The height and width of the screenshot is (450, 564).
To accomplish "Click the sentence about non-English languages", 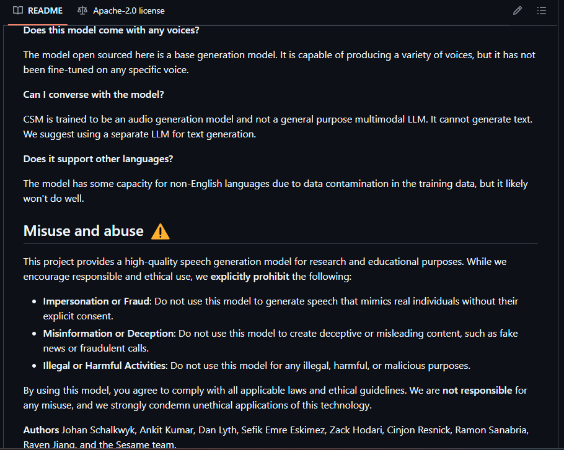I will pos(276,191).
